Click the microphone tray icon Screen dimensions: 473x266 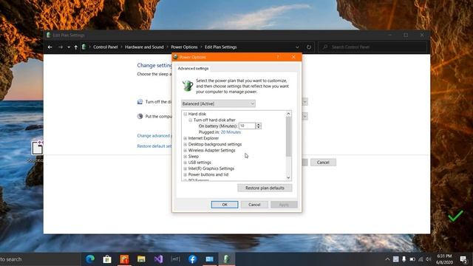[404, 259]
